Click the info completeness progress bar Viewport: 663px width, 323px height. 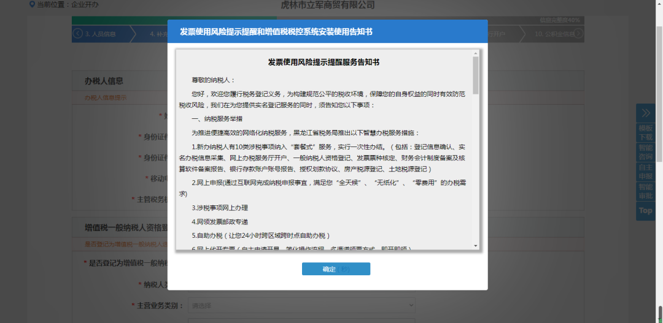coord(328,20)
